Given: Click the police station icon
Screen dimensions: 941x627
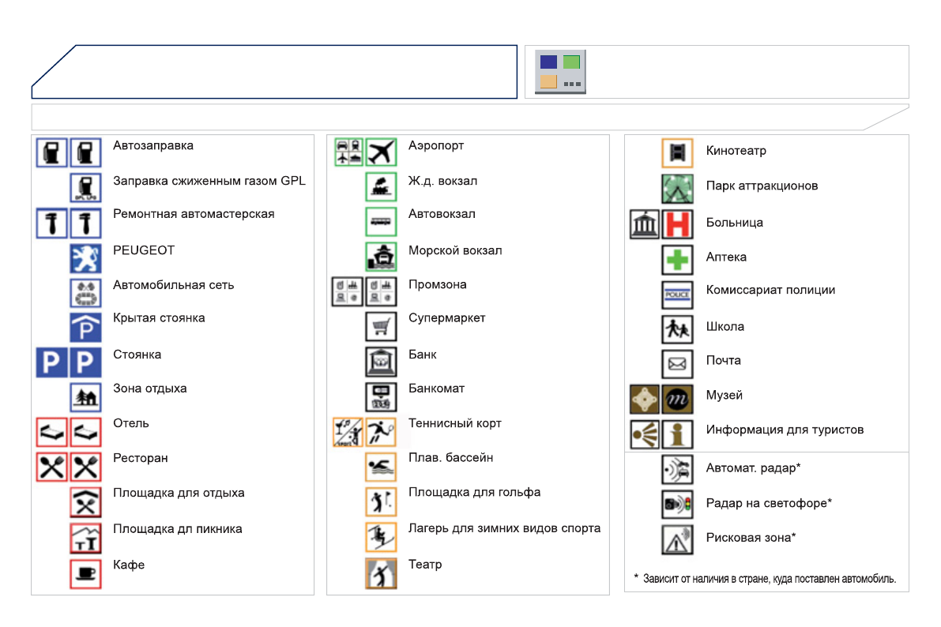Looking at the screenshot, I should (677, 294).
